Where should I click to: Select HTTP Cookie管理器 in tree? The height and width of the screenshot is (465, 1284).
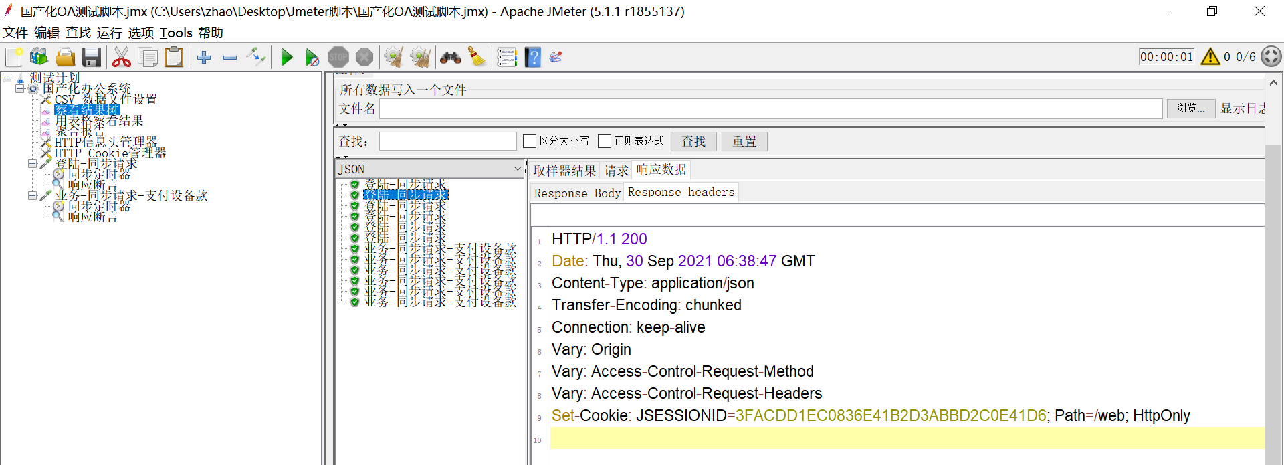coord(110,153)
